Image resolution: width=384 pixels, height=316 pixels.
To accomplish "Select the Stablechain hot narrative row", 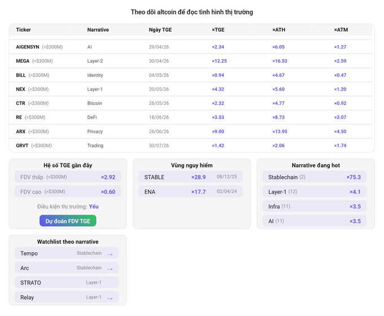I will 315,177.
